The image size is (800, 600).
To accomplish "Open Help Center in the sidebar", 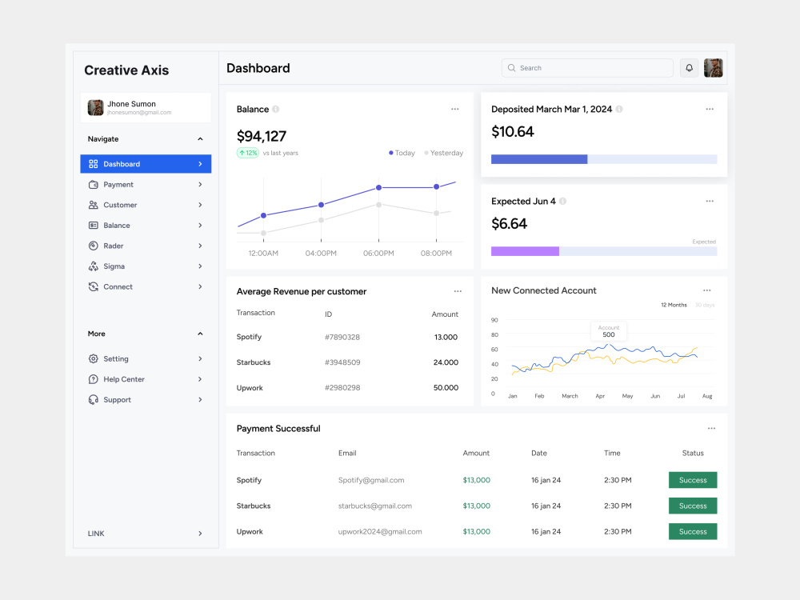I will coord(146,379).
